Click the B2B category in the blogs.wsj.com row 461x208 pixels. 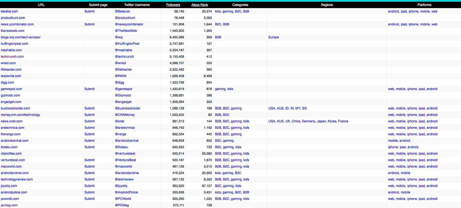(x=218, y=37)
